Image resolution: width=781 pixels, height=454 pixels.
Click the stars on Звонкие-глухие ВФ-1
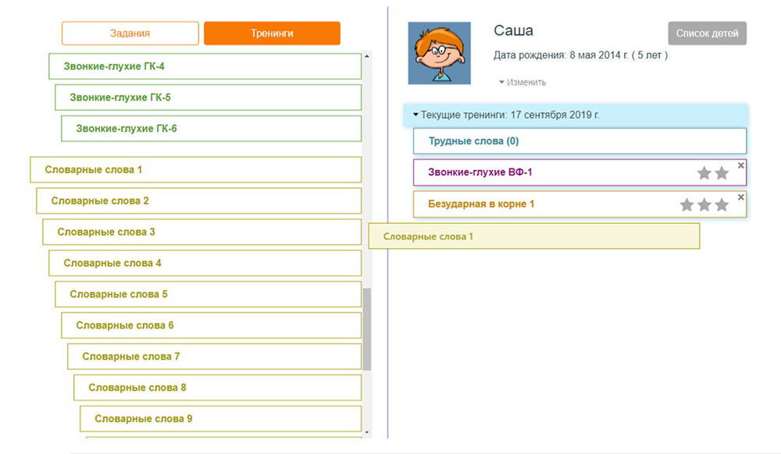712,173
